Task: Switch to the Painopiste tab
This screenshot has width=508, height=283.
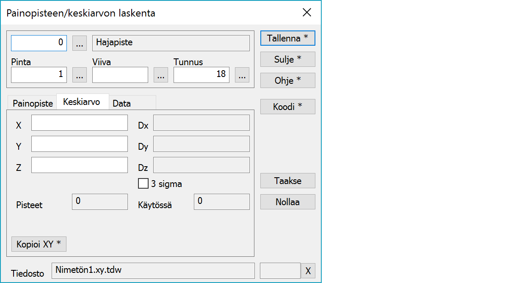Action: pyautogui.click(x=33, y=104)
